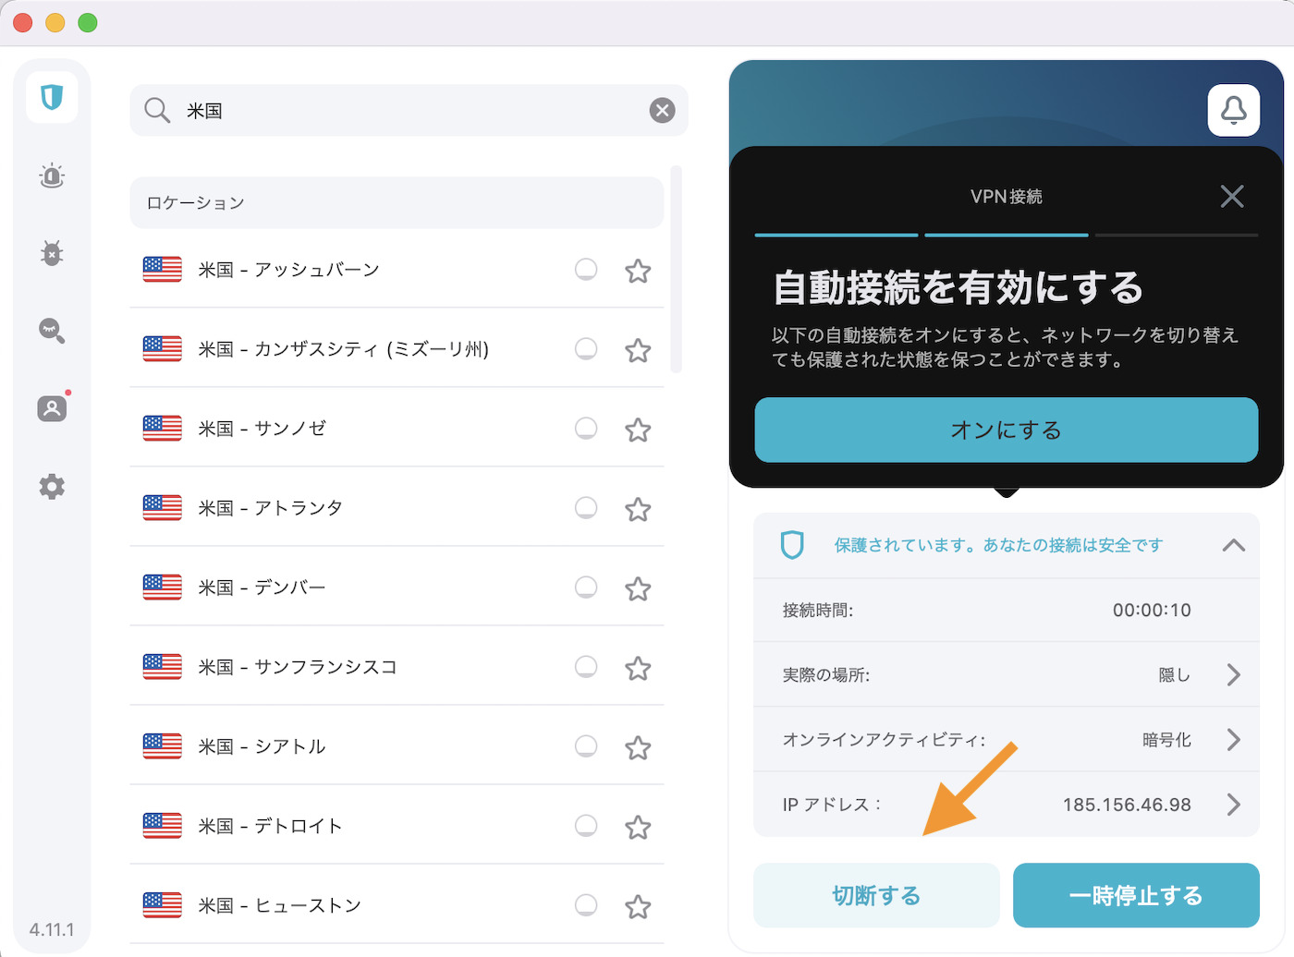This screenshot has height=957, width=1294.
Task: Click the US flag for アッシュバーン
Action: (163, 270)
